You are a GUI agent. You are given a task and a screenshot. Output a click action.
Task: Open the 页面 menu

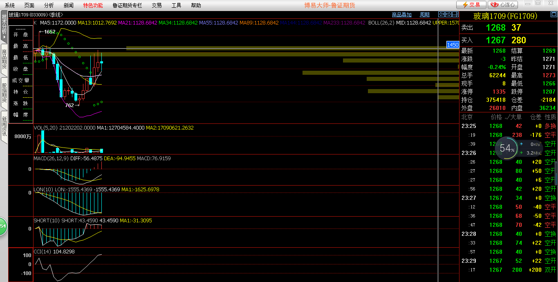[29, 5]
